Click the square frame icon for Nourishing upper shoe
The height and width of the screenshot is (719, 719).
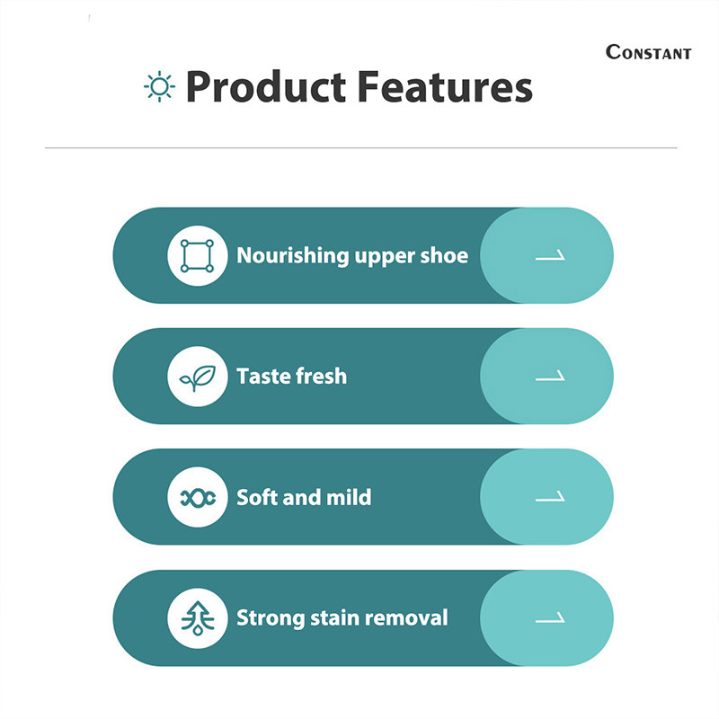point(197,256)
